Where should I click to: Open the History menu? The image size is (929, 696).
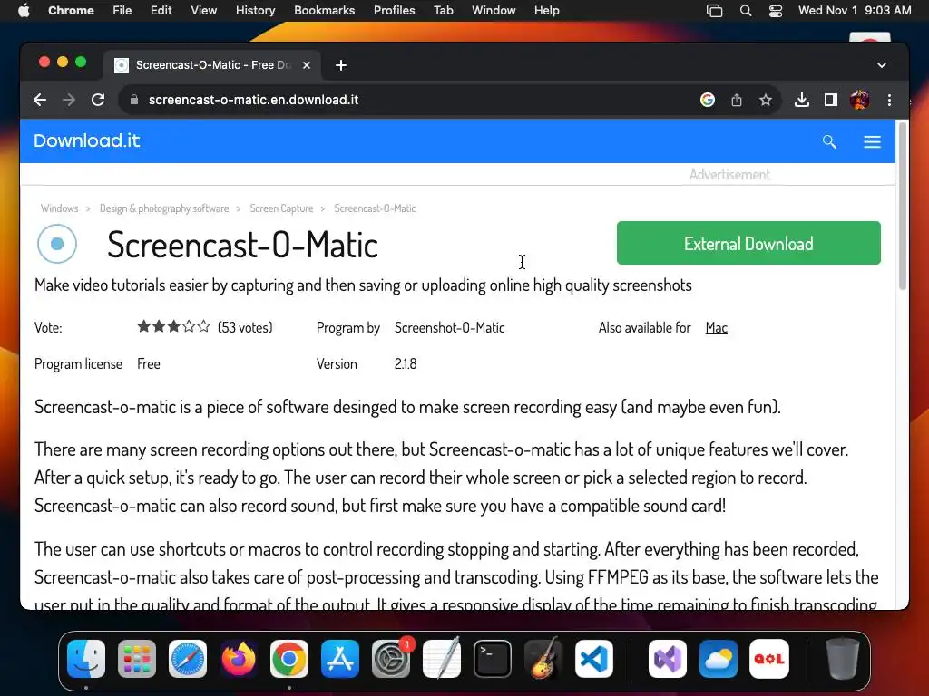coord(255,11)
